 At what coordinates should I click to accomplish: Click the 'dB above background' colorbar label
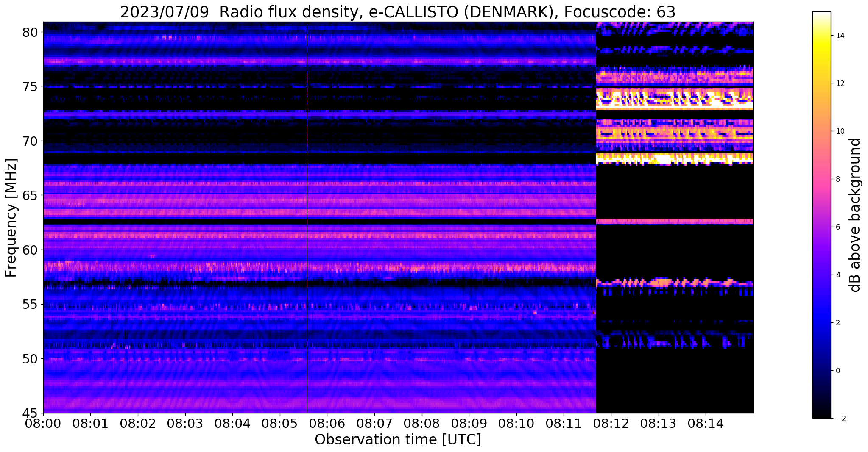click(856, 215)
